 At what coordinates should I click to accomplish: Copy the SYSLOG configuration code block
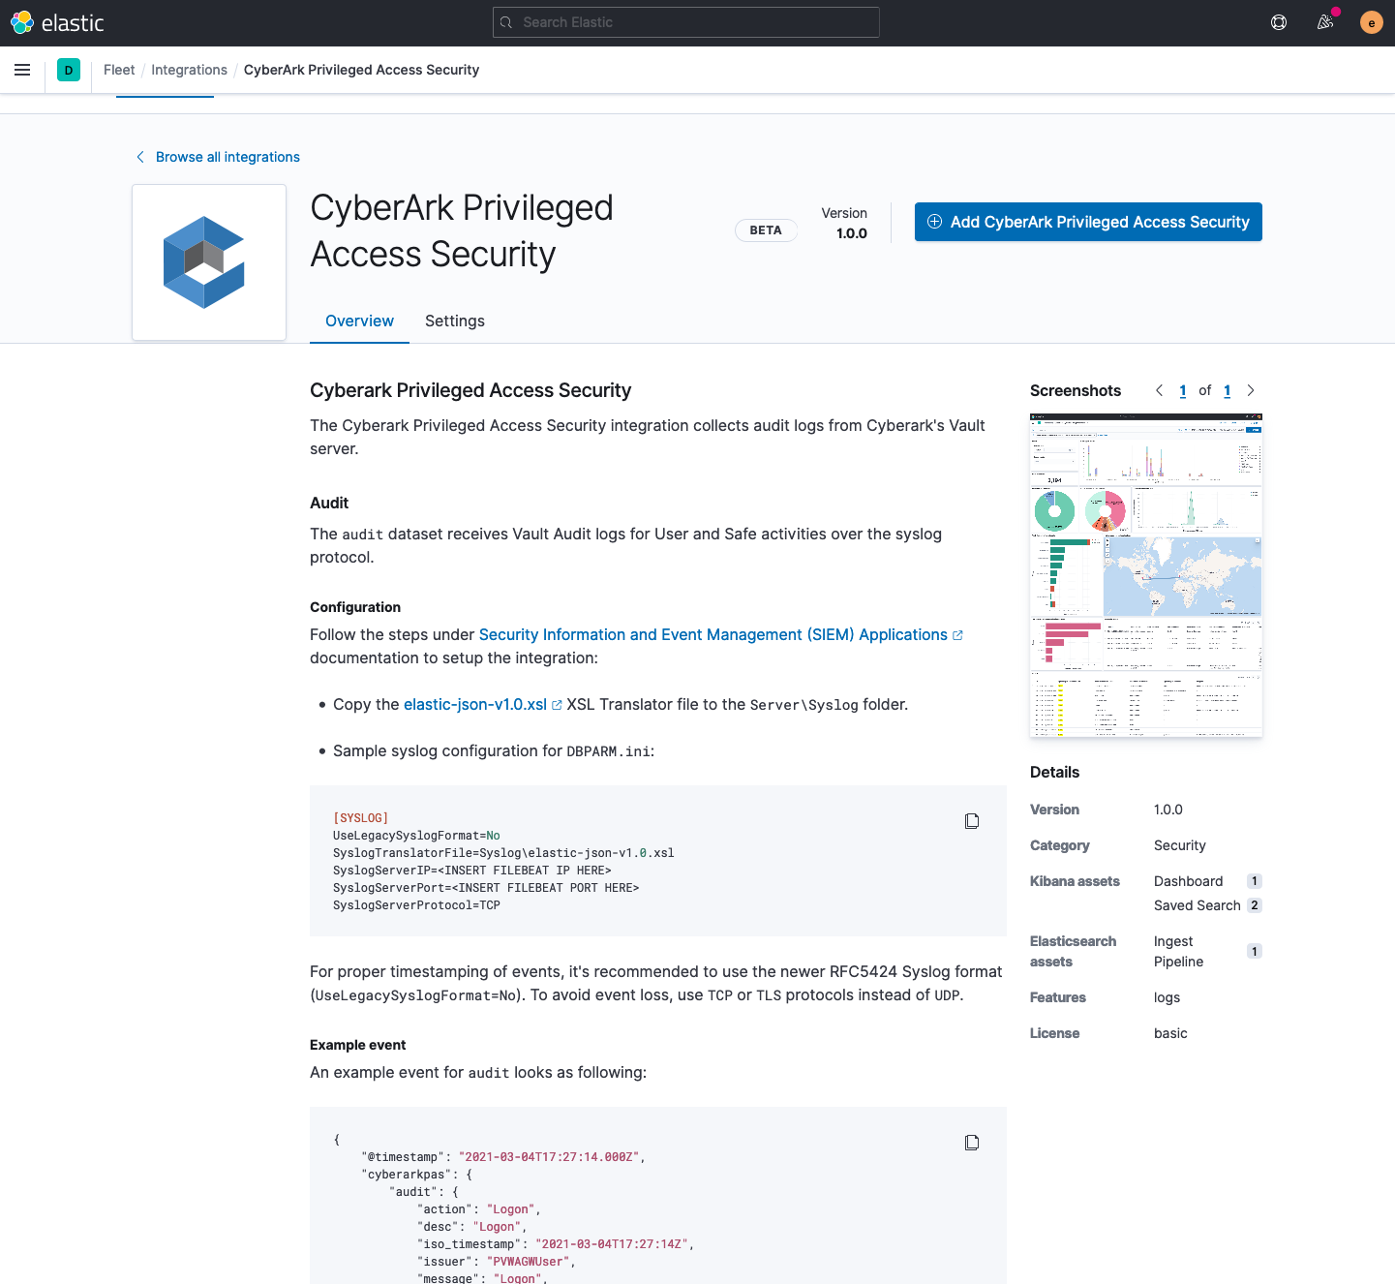[x=972, y=821]
